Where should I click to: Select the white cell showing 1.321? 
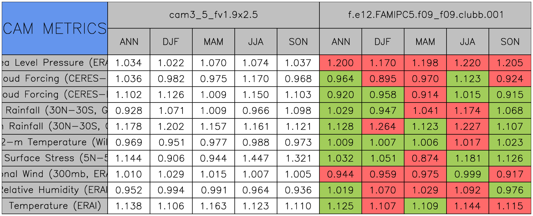click(x=298, y=158)
